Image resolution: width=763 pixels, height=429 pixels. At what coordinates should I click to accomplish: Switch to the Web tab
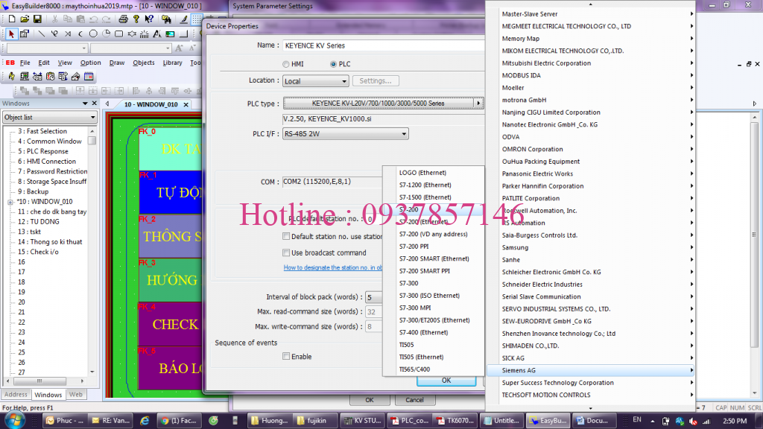(x=76, y=395)
